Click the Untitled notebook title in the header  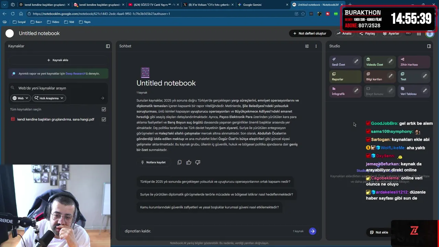pyautogui.click(x=39, y=33)
